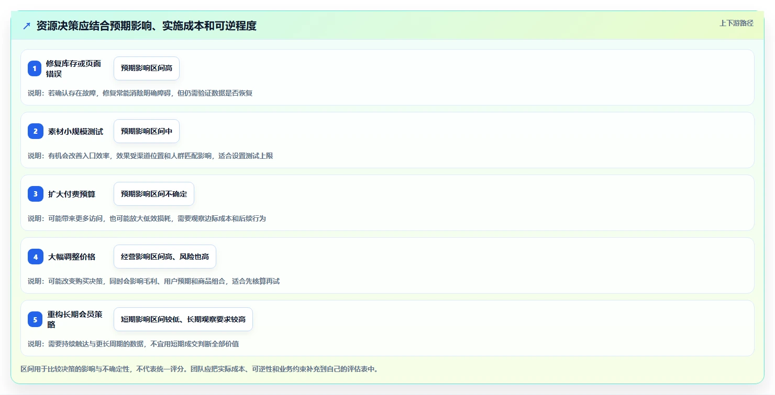
Task: Select number badge 3 for 扩大付费预算
Action: (35, 194)
